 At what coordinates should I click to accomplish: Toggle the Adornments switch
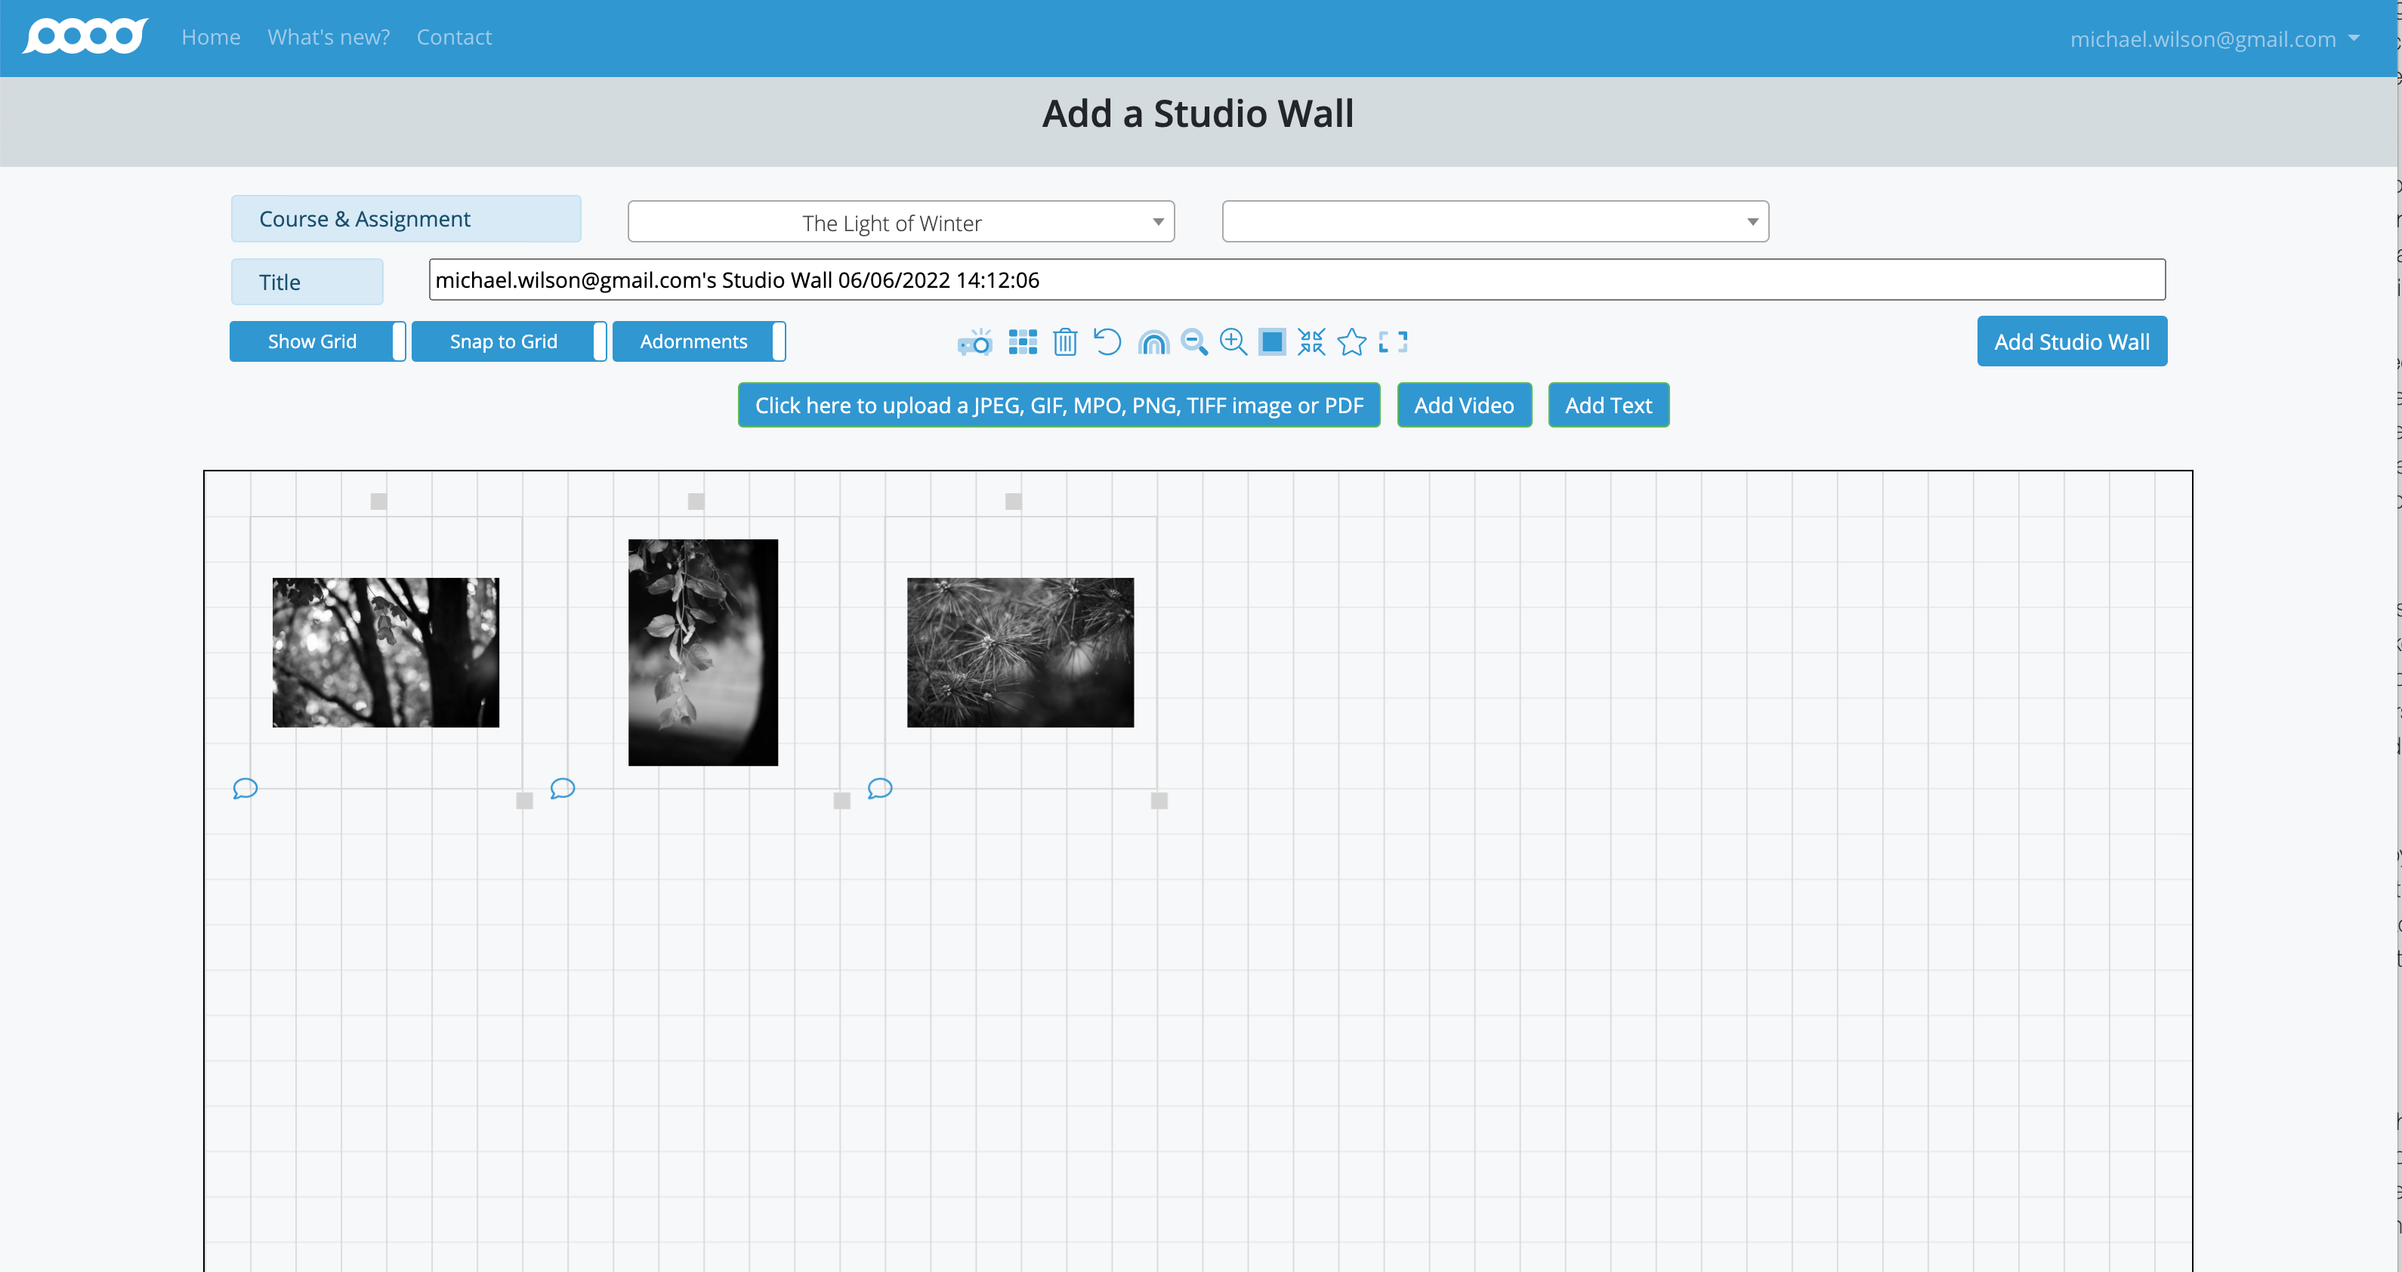point(699,341)
